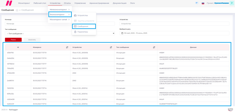
Task: Click the Id column header
Action: pyautogui.click(x=18, y=47)
